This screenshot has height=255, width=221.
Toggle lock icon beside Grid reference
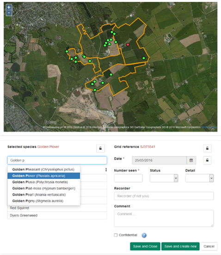coord(208,148)
